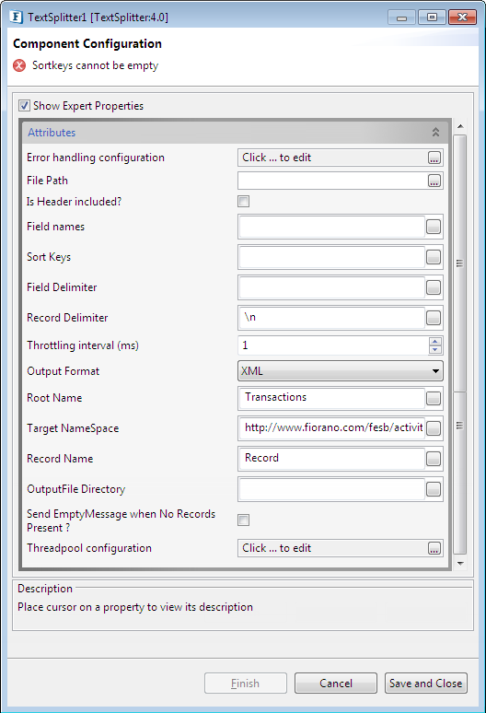Image resolution: width=486 pixels, height=713 pixels.
Task: Collapse the Attributes section
Action: coord(435,133)
